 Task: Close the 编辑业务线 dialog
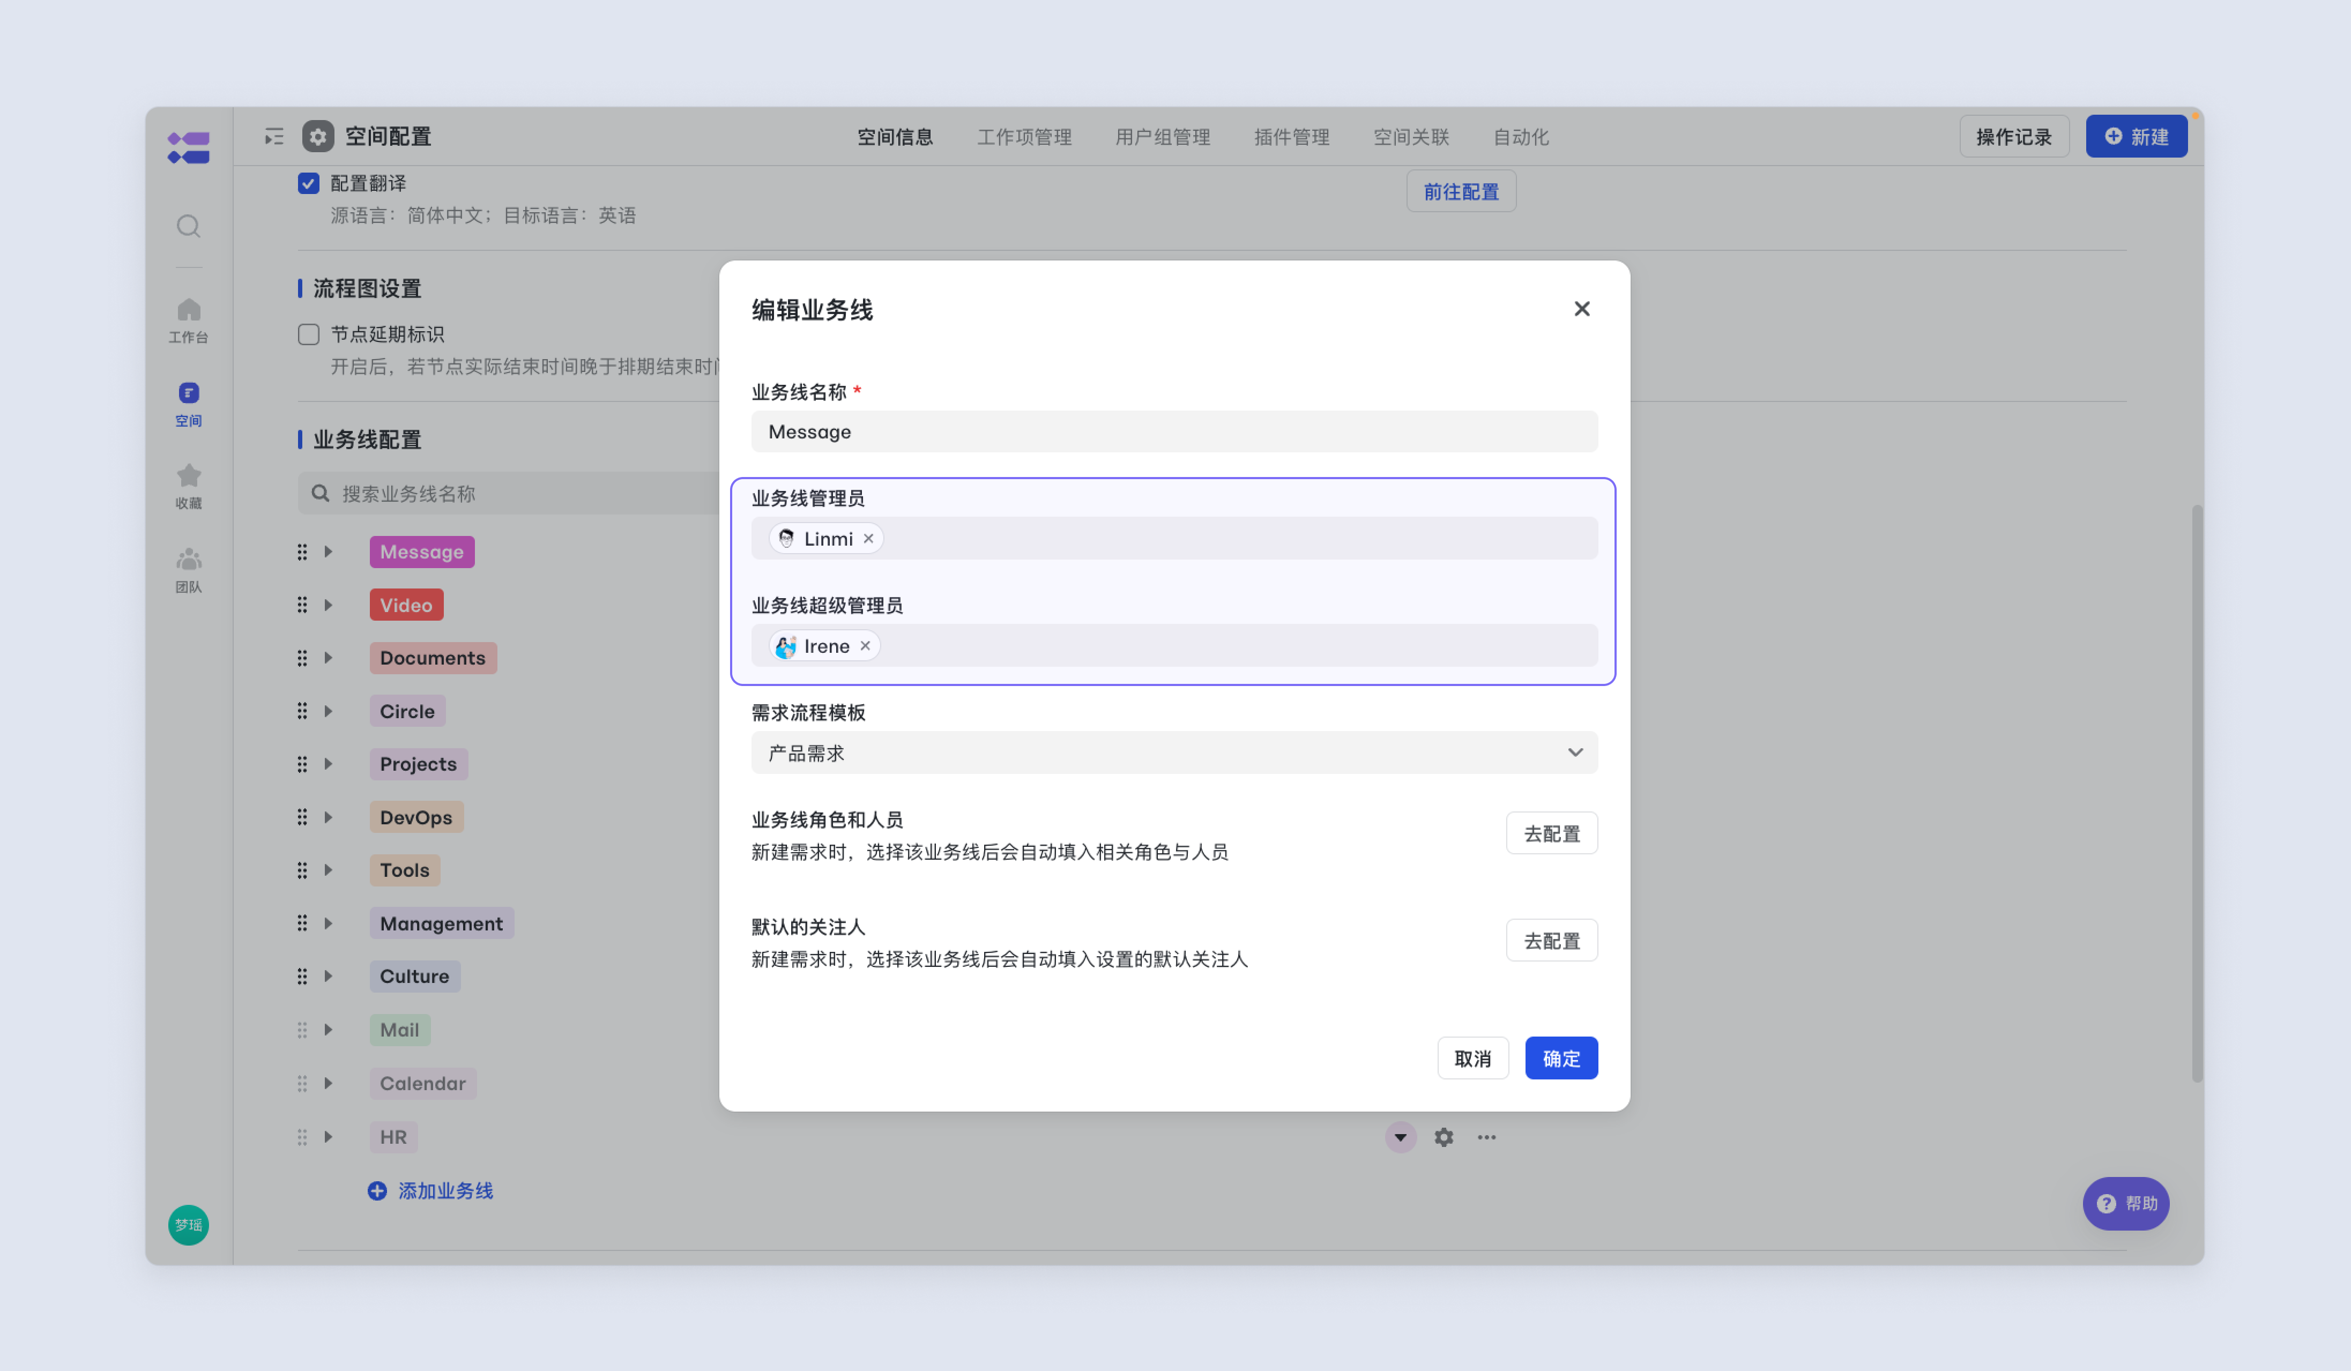(x=1581, y=309)
